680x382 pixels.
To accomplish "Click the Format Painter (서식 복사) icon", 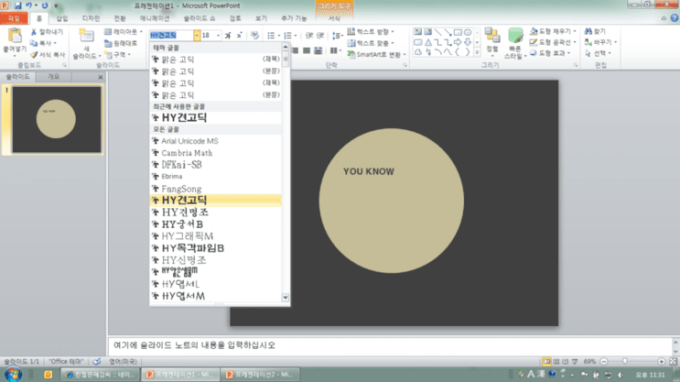I will coord(34,55).
